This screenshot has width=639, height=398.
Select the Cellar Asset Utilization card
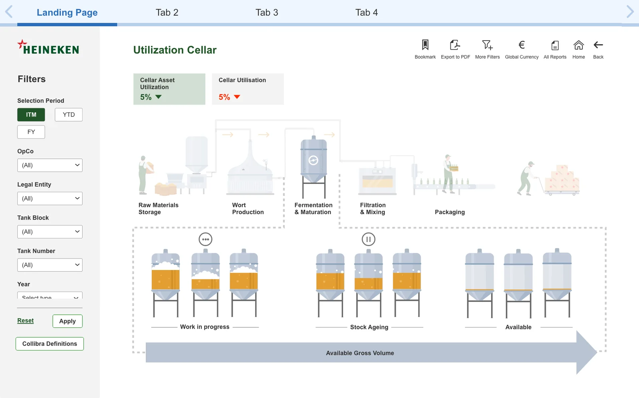(169, 89)
